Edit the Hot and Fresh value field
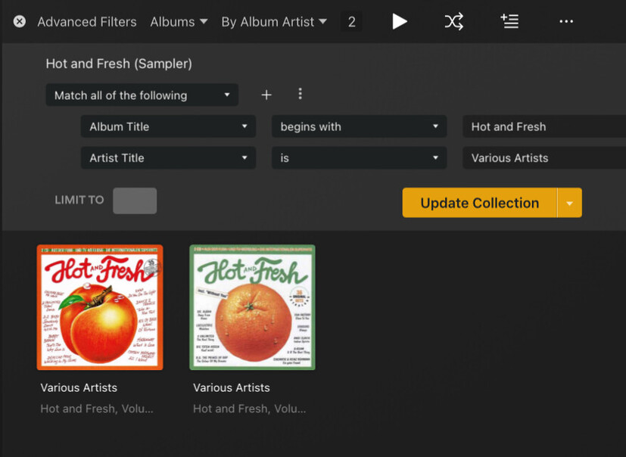This screenshot has width=626, height=457. pyautogui.click(x=543, y=126)
